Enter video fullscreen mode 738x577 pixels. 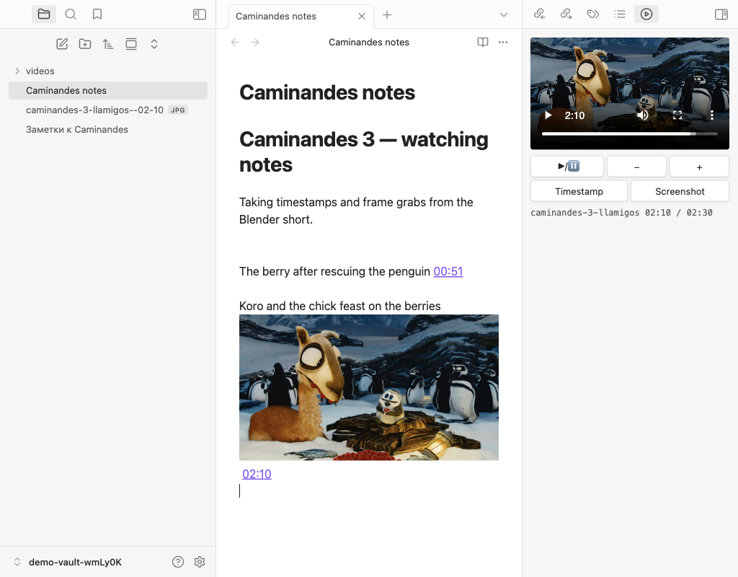click(677, 115)
